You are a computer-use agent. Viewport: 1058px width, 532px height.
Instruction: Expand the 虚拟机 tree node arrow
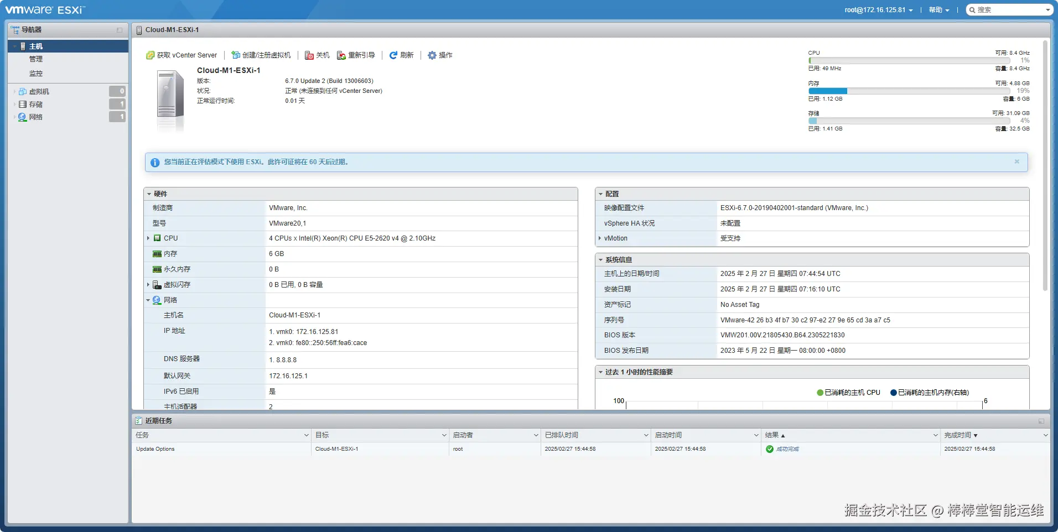[x=14, y=92]
